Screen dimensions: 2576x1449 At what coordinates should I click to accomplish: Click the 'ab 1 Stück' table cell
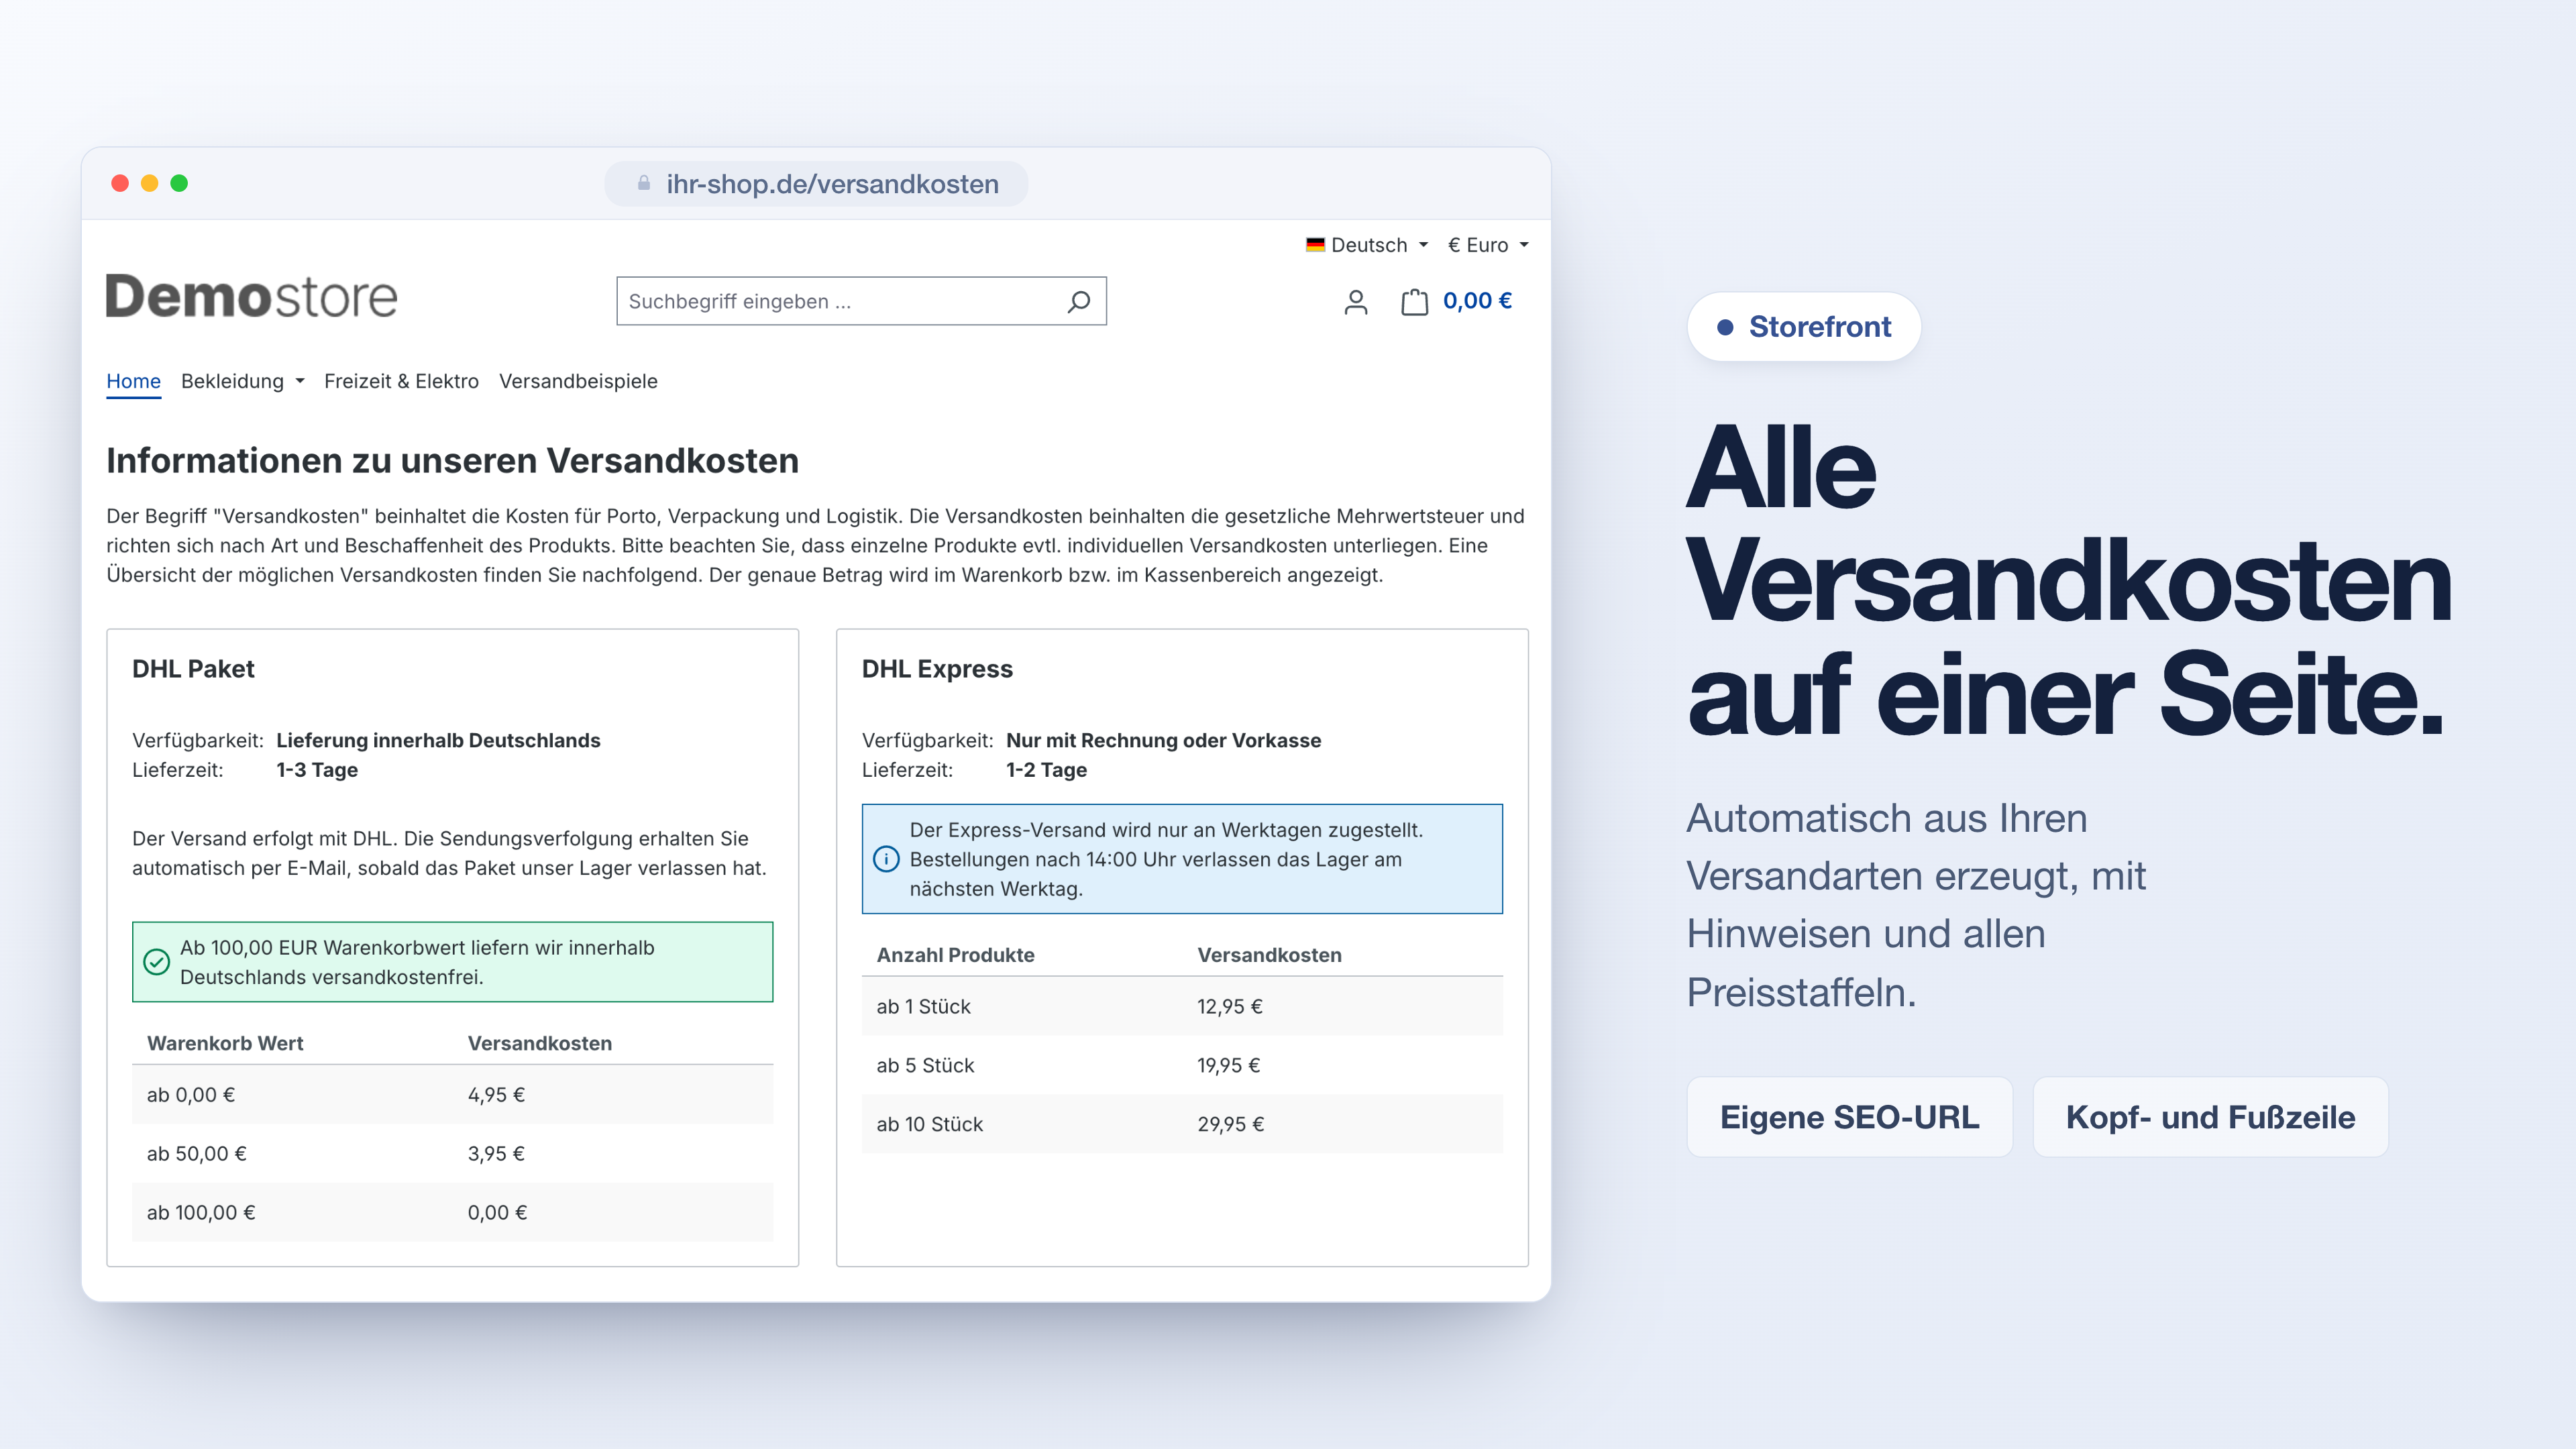point(923,1007)
